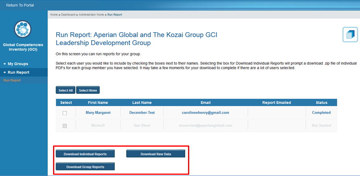The width and height of the screenshot is (360, 176).
Task: Click the Status column header
Action: (321, 102)
